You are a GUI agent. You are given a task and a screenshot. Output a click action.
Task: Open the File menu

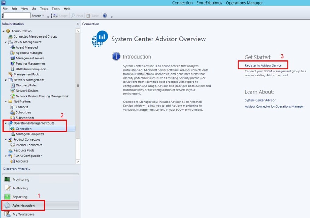click(5, 9)
